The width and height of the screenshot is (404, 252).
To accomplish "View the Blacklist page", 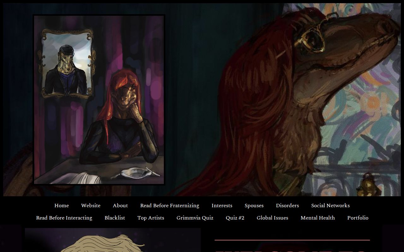I will pos(115,218).
